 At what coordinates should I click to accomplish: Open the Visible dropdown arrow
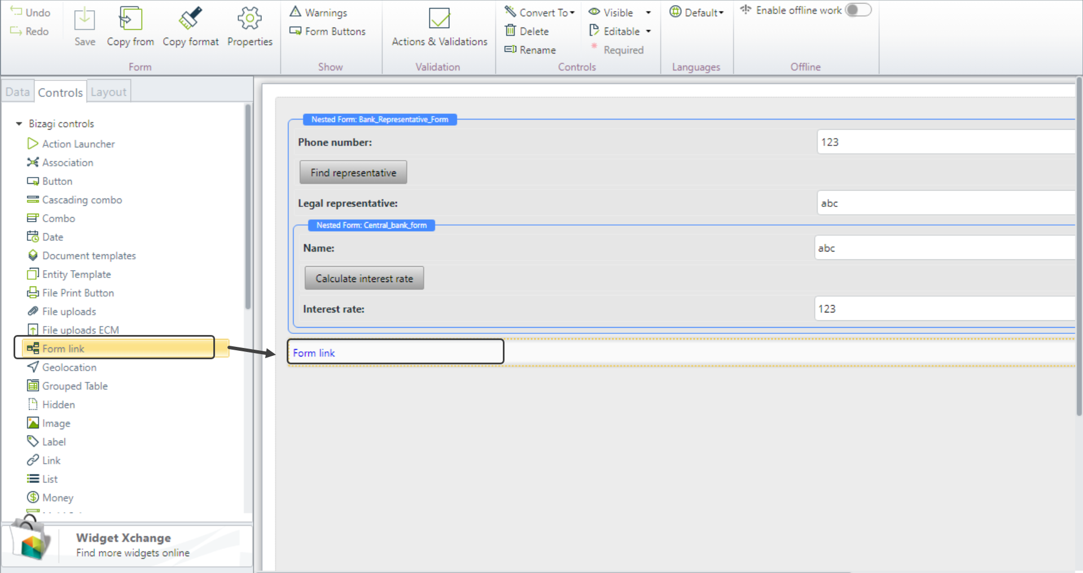pos(648,12)
